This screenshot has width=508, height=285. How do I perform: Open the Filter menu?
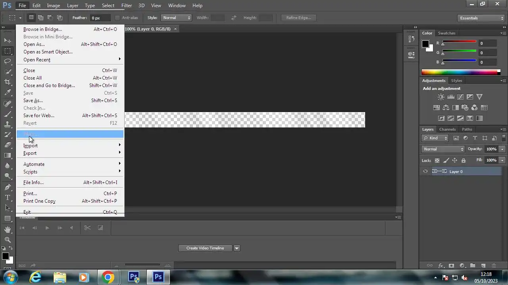(127, 6)
